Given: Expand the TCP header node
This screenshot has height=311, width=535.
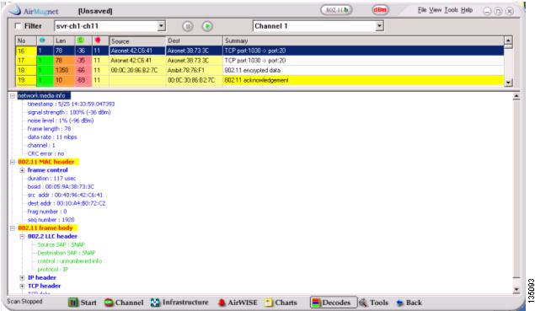Looking at the screenshot, I should (22, 286).
